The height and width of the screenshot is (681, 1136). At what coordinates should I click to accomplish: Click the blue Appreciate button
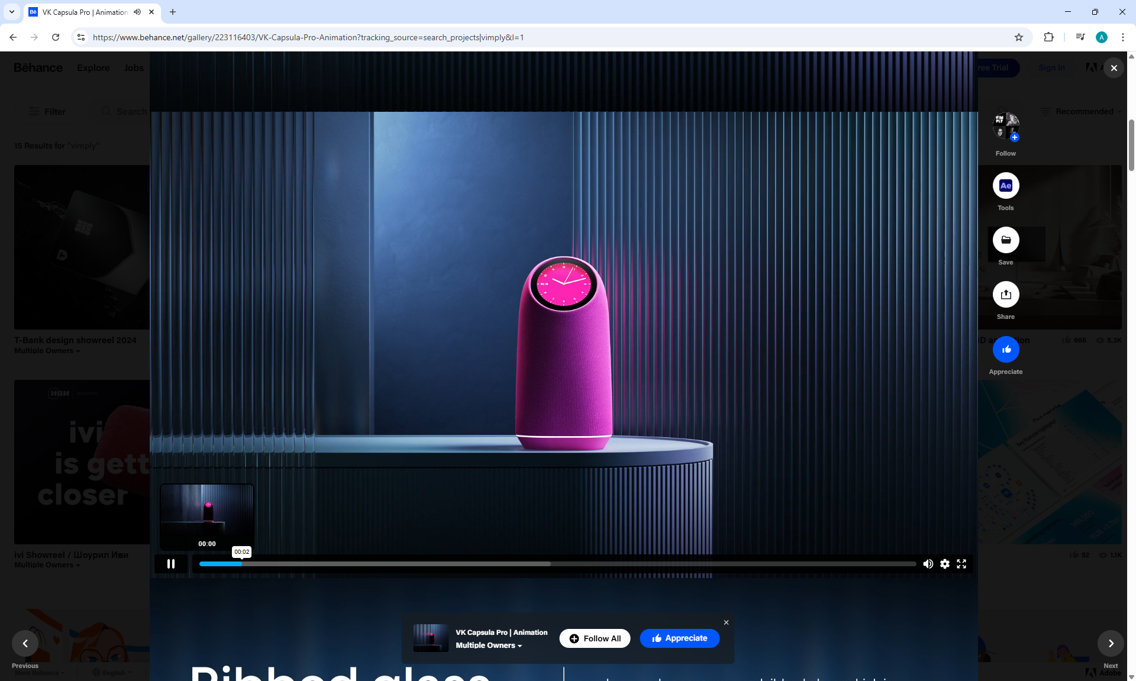point(679,638)
